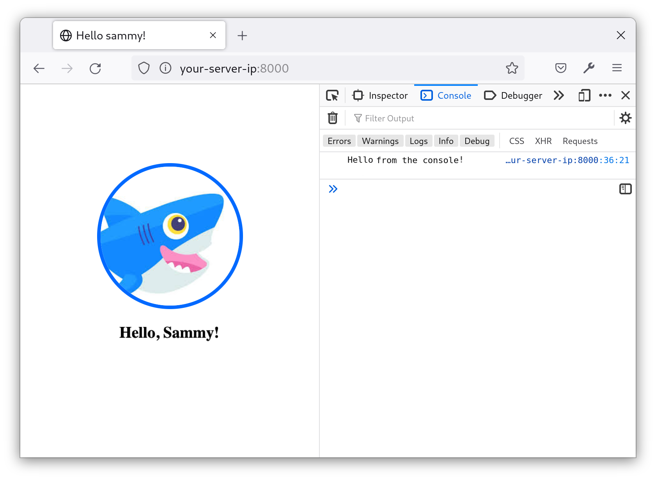Focus the Filter Output field
The height and width of the screenshot is (480, 656).
click(x=480, y=118)
